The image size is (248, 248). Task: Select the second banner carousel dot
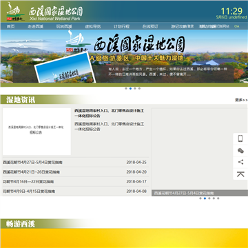click(130, 88)
